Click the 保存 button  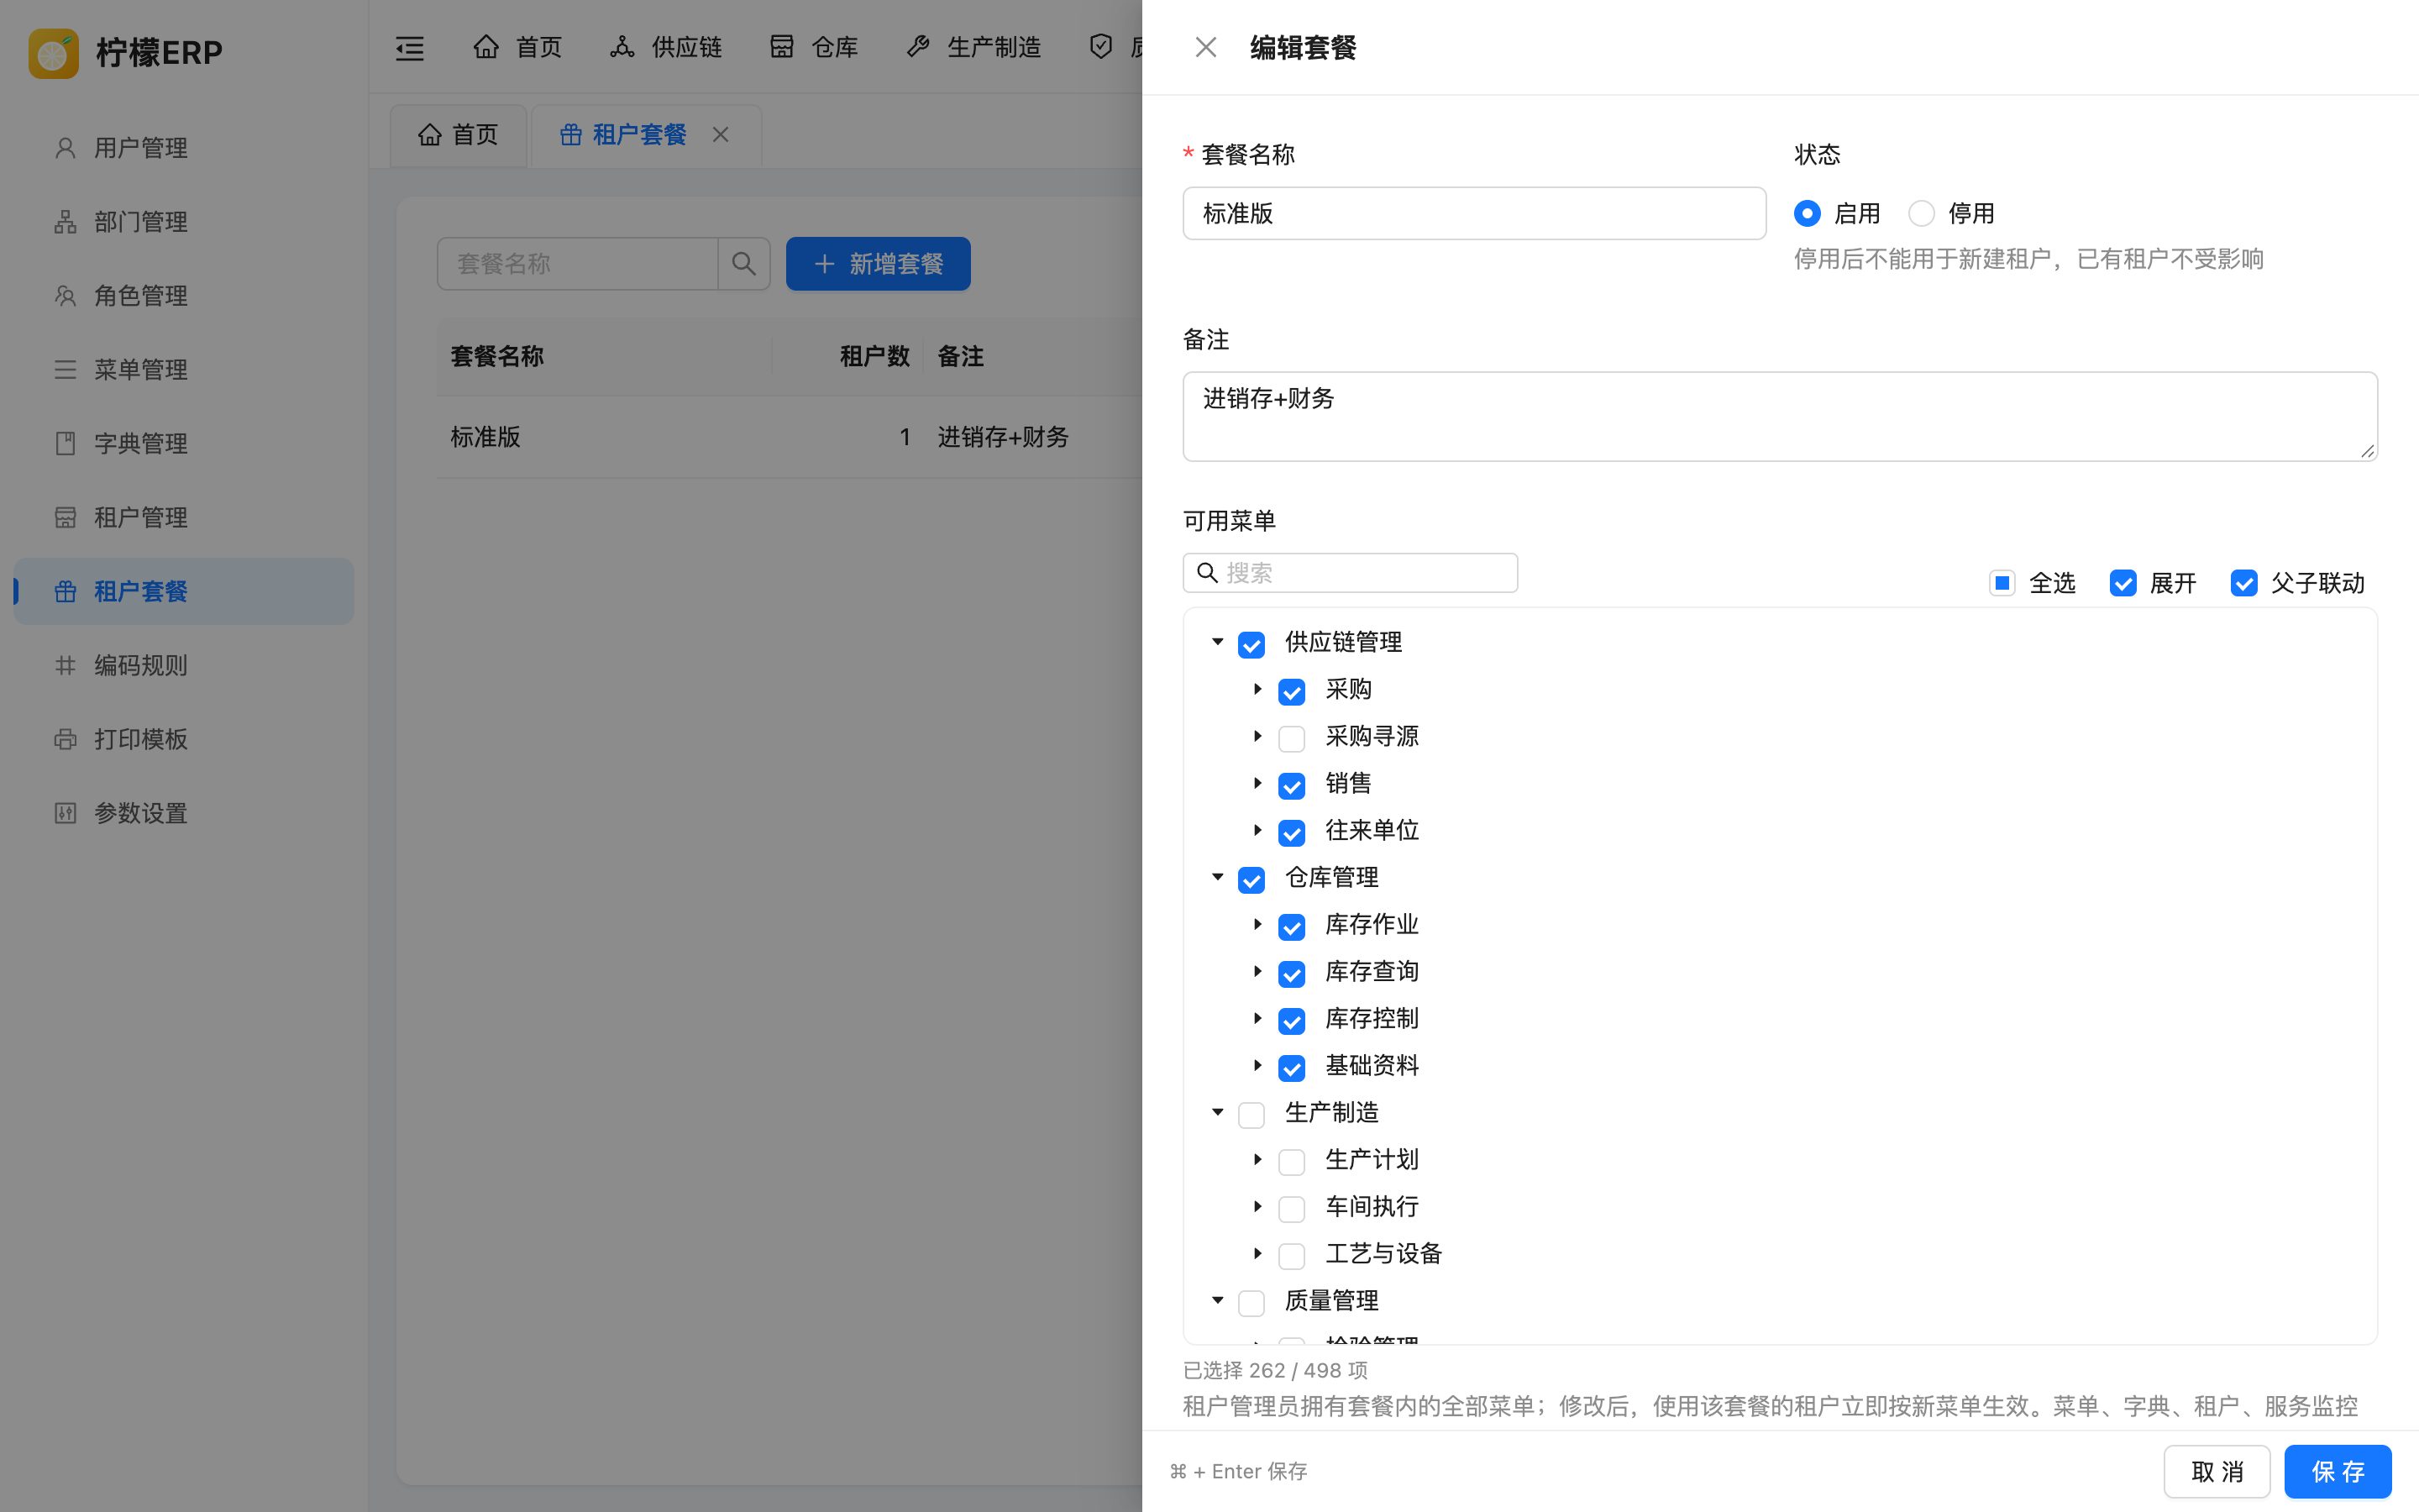click(2337, 1471)
